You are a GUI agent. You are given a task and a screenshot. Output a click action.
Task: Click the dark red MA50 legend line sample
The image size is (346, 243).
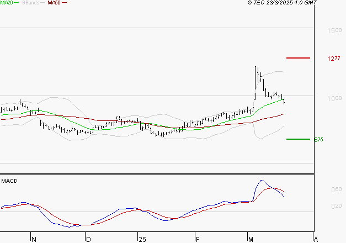click(x=64, y=3)
